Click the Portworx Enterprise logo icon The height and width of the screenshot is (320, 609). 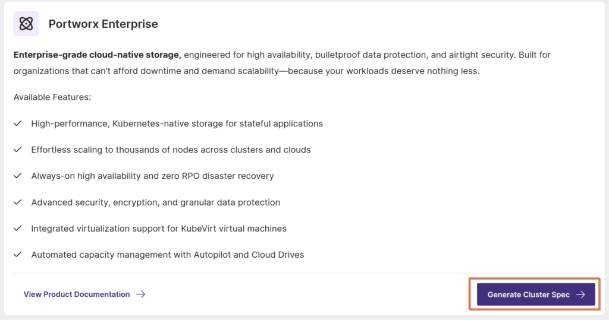click(26, 24)
